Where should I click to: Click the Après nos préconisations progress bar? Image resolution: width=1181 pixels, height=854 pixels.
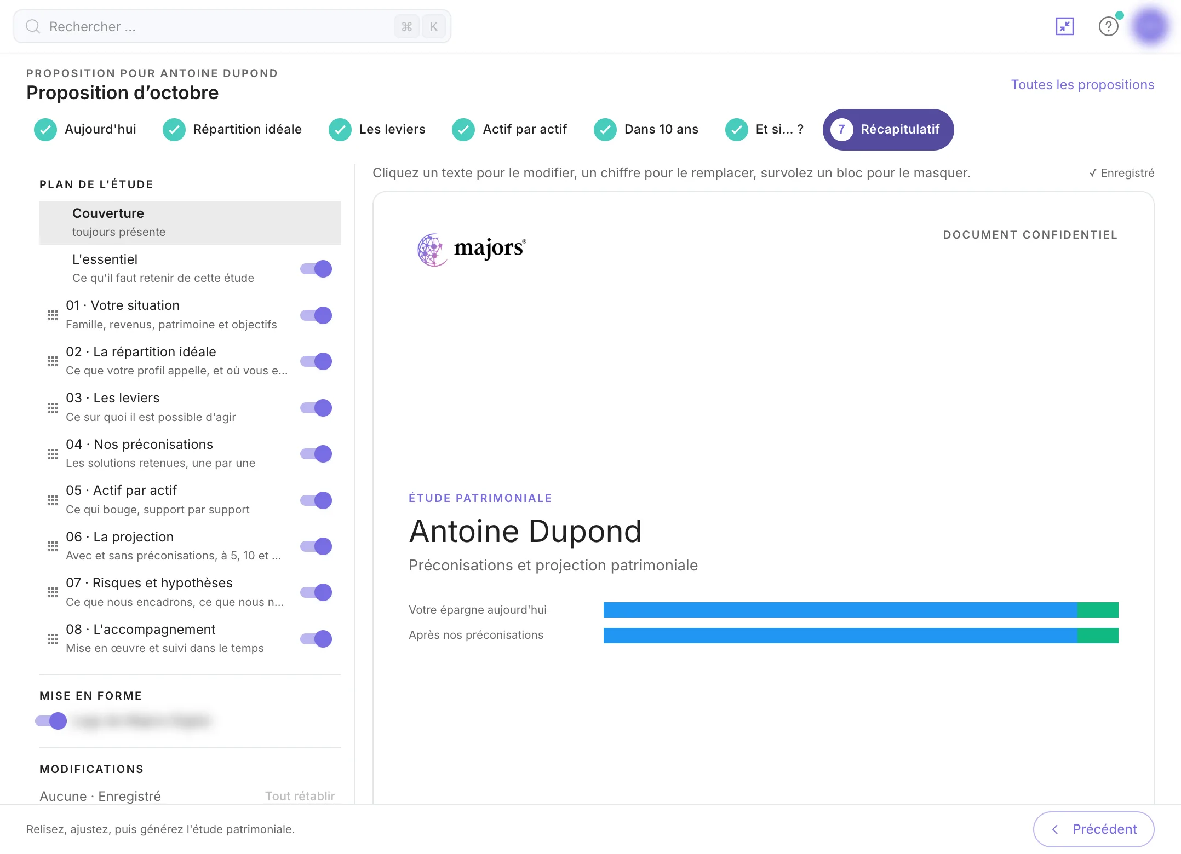pyautogui.click(x=861, y=636)
